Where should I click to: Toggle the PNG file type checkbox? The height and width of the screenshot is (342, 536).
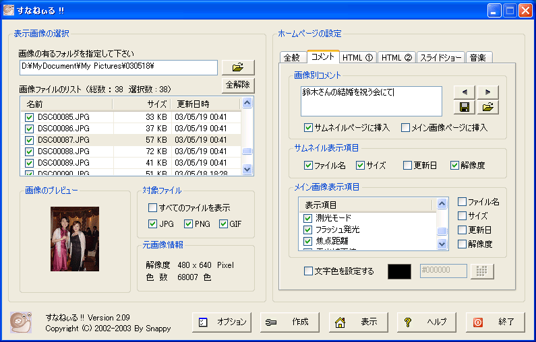pyautogui.click(x=188, y=224)
